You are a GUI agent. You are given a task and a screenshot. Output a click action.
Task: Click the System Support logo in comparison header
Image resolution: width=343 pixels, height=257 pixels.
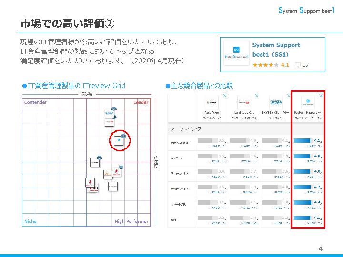click(308, 102)
